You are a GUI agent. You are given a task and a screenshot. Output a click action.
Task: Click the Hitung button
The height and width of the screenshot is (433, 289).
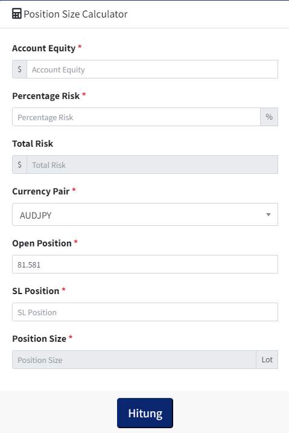click(x=145, y=413)
